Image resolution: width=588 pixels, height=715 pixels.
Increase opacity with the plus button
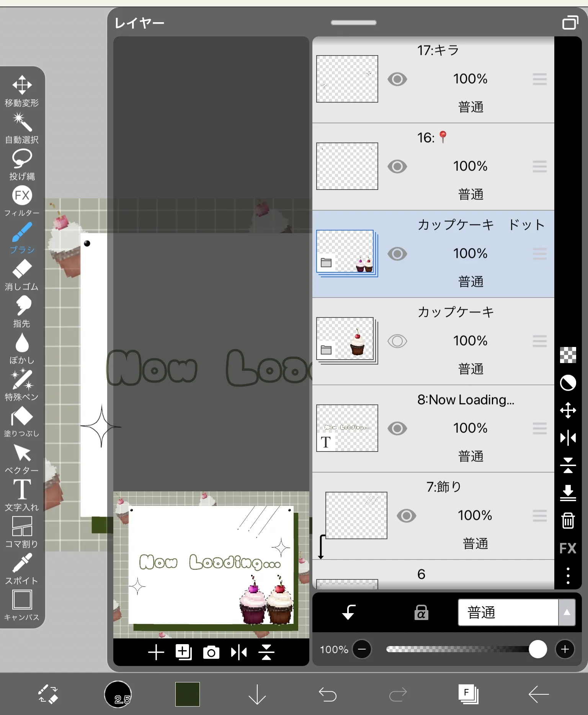[565, 650]
